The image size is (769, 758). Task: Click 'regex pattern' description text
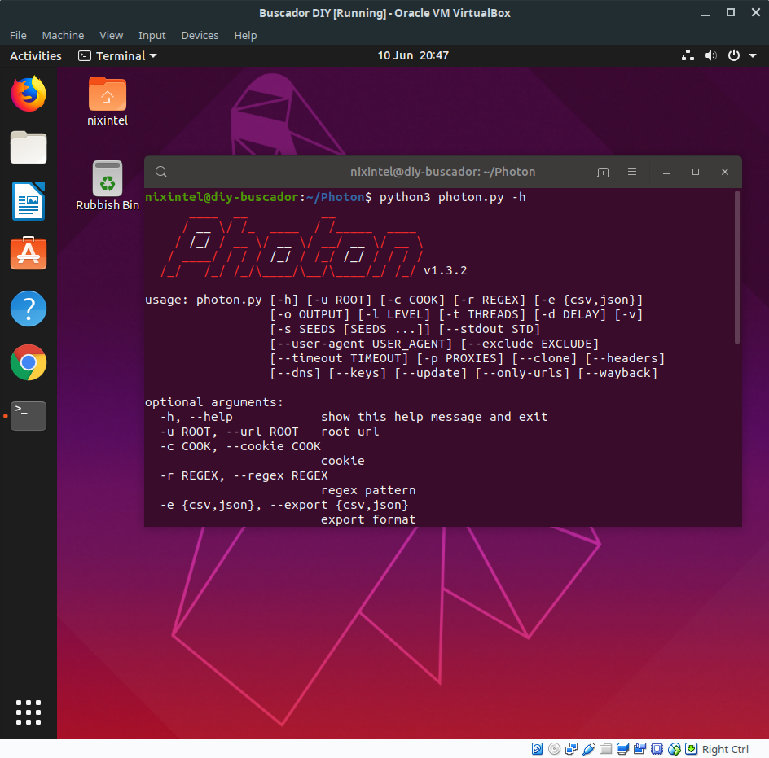tap(368, 490)
